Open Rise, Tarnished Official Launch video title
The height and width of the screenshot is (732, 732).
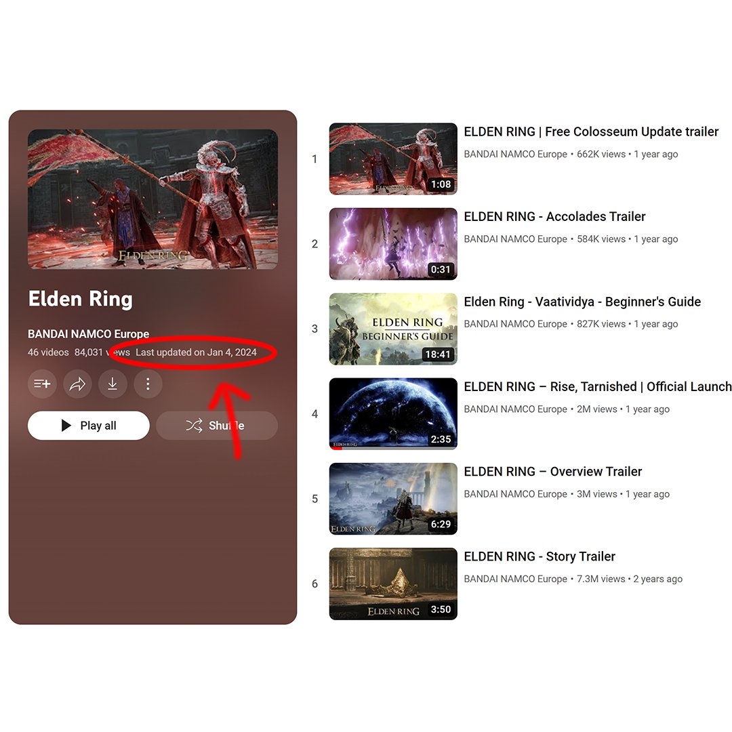click(x=598, y=386)
